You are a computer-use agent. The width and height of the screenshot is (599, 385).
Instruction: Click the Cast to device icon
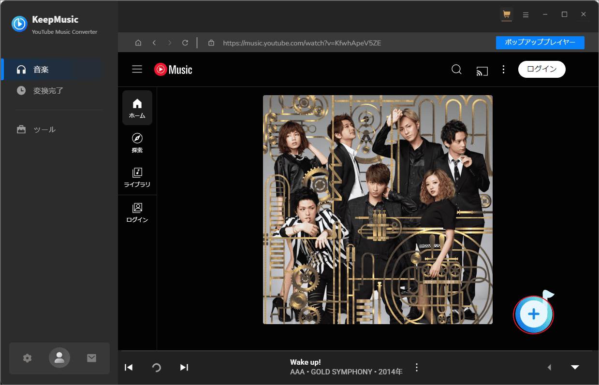coord(482,71)
